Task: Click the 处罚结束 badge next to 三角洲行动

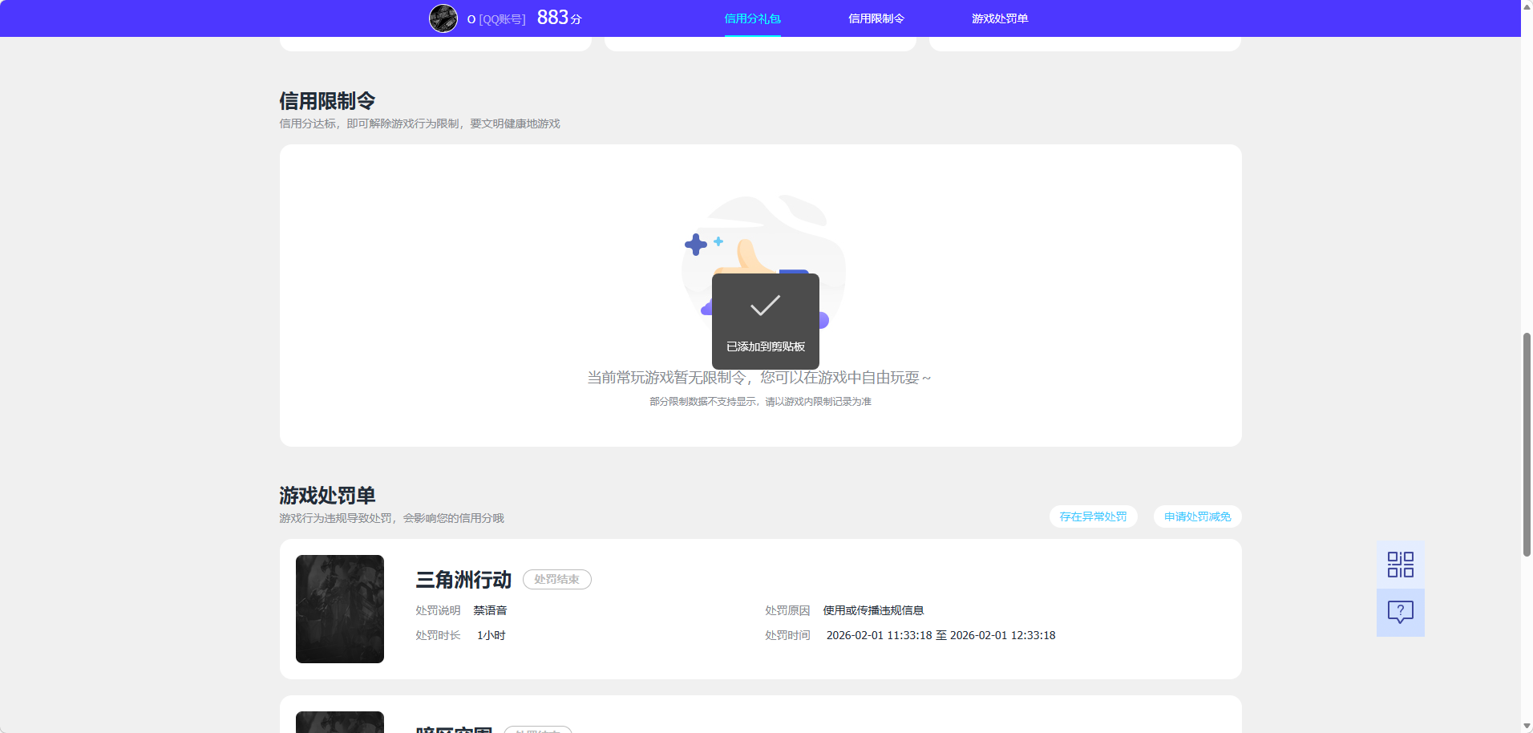Action: tap(556, 579)
